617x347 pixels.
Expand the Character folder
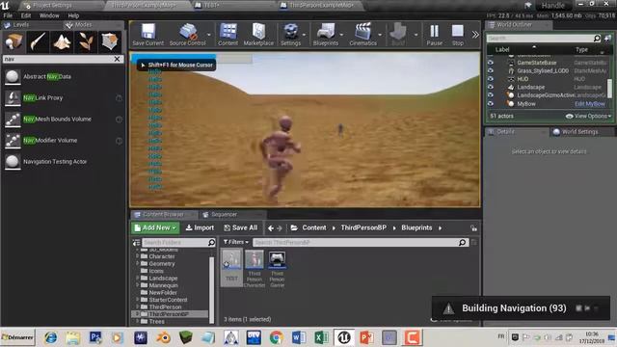(x=137, y=256)
